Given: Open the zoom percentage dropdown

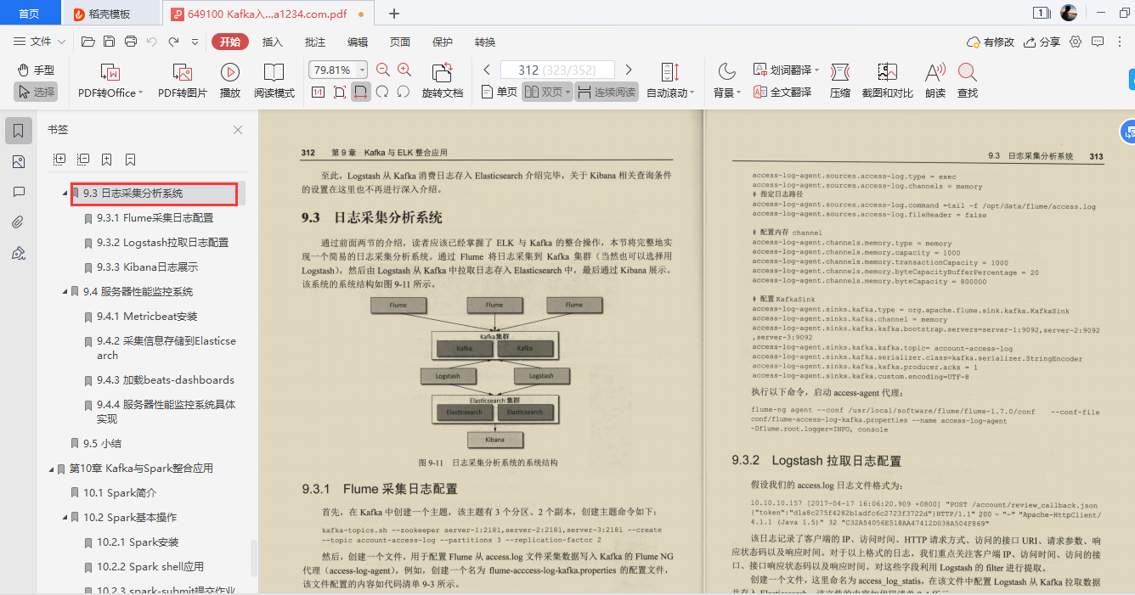Looking at the screenshot, I should tap(361, 69).
